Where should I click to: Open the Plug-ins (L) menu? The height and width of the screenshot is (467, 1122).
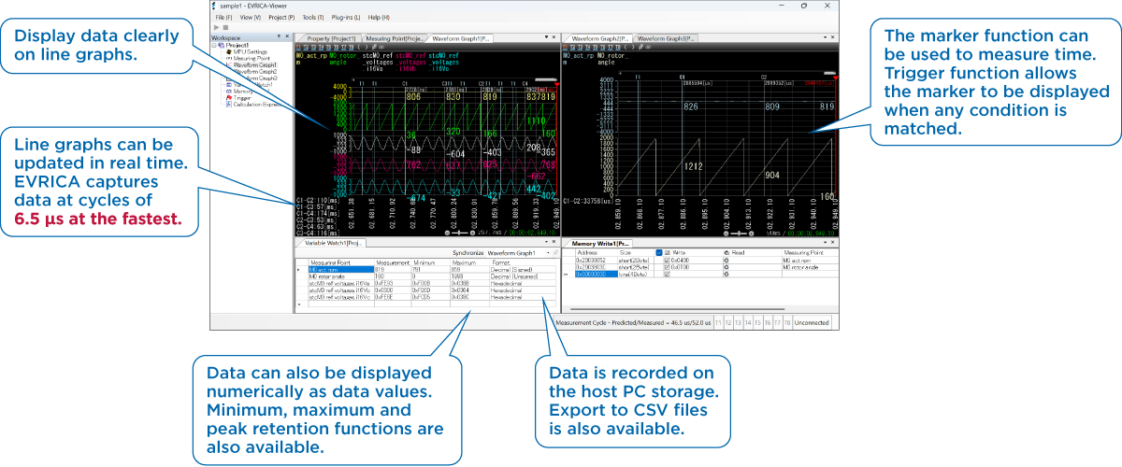(346, 18)
